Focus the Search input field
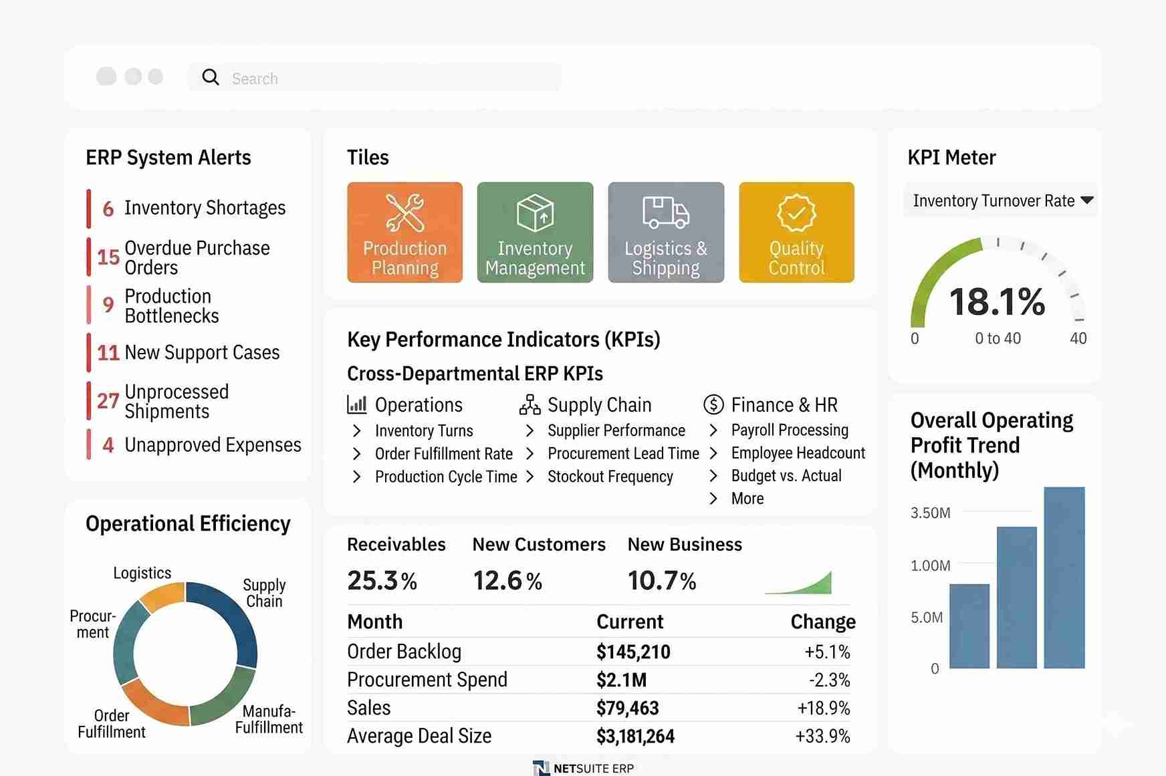 coord(374,78)
